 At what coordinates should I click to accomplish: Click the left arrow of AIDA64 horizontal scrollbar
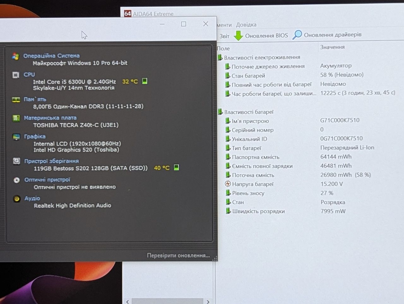coord(127,301)
